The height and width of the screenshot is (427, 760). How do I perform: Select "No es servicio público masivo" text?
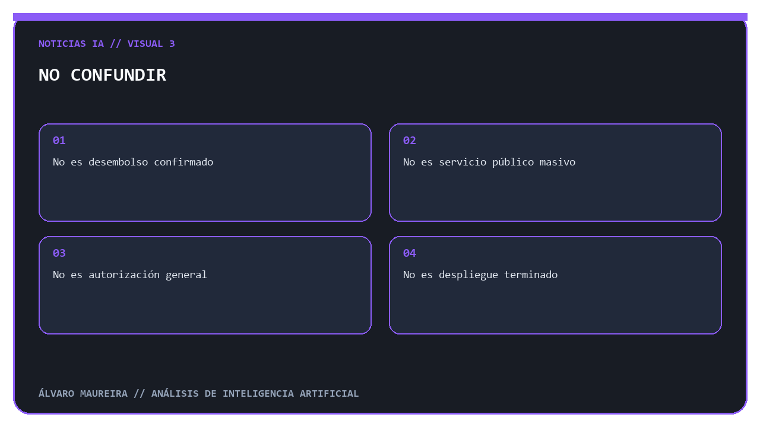[489, 162]
